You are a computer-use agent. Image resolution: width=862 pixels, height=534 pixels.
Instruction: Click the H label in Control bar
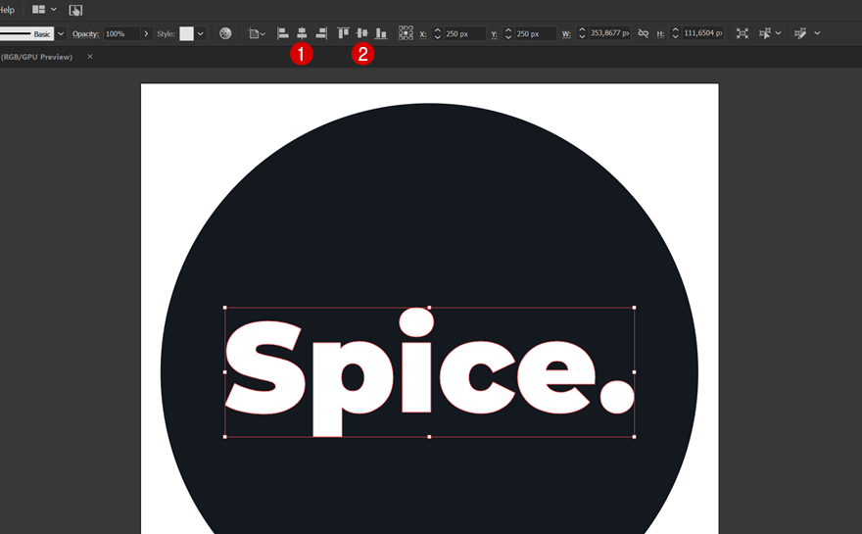(x=660, y=34)
